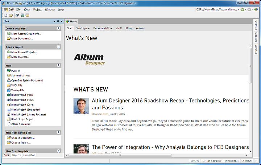
Task: Create a new Schematic Sheet
Action: coord(20,75)
